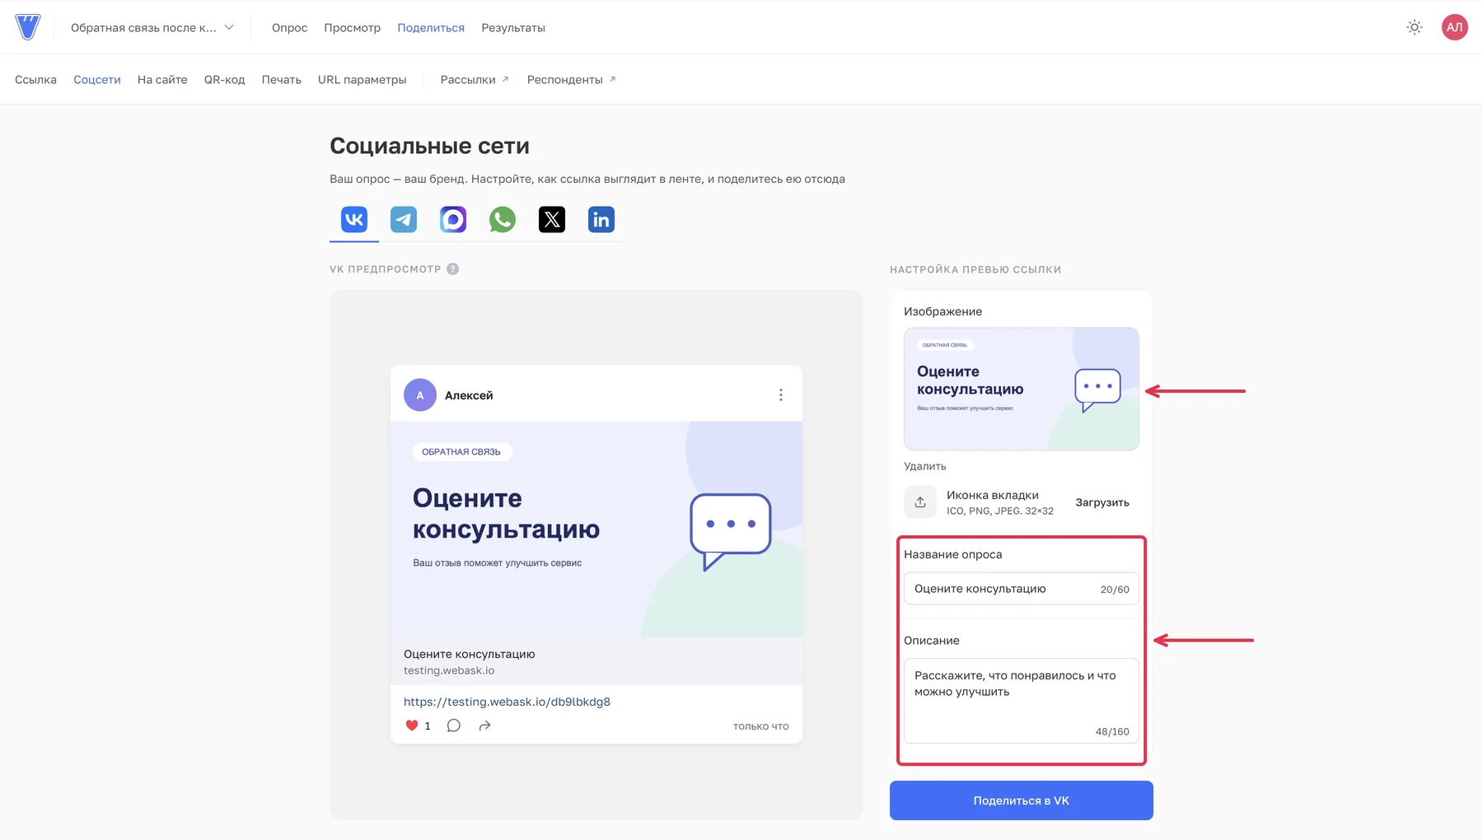Click the WebAsk shield logo
Viewport: 1483px width, 840px height.
27,27
